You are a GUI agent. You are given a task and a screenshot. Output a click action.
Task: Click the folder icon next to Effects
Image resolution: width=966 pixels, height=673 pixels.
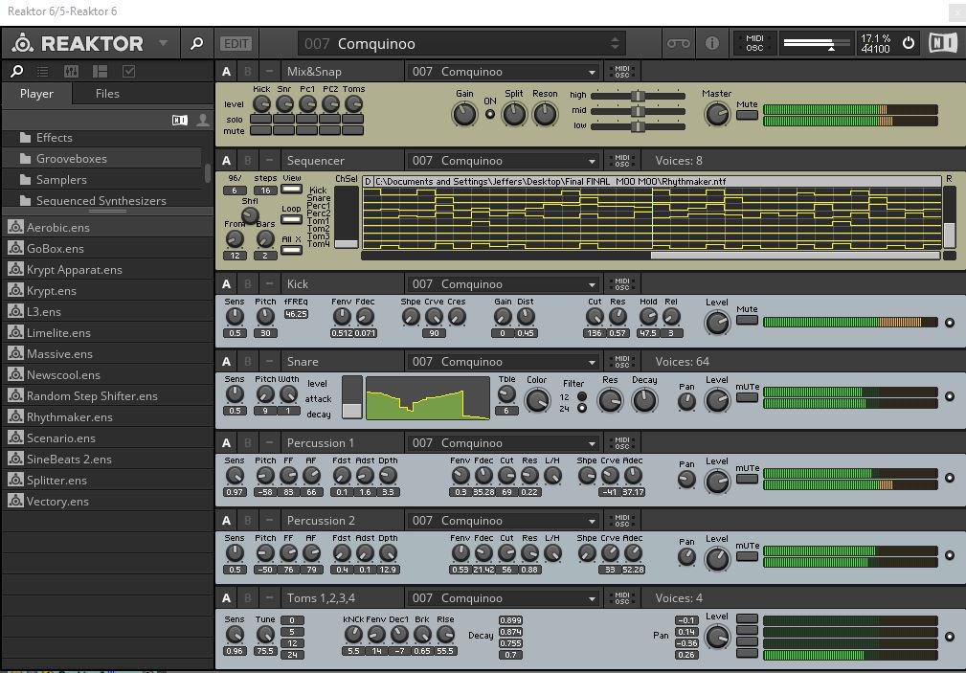pyautogui.click(x=25, y=138)
